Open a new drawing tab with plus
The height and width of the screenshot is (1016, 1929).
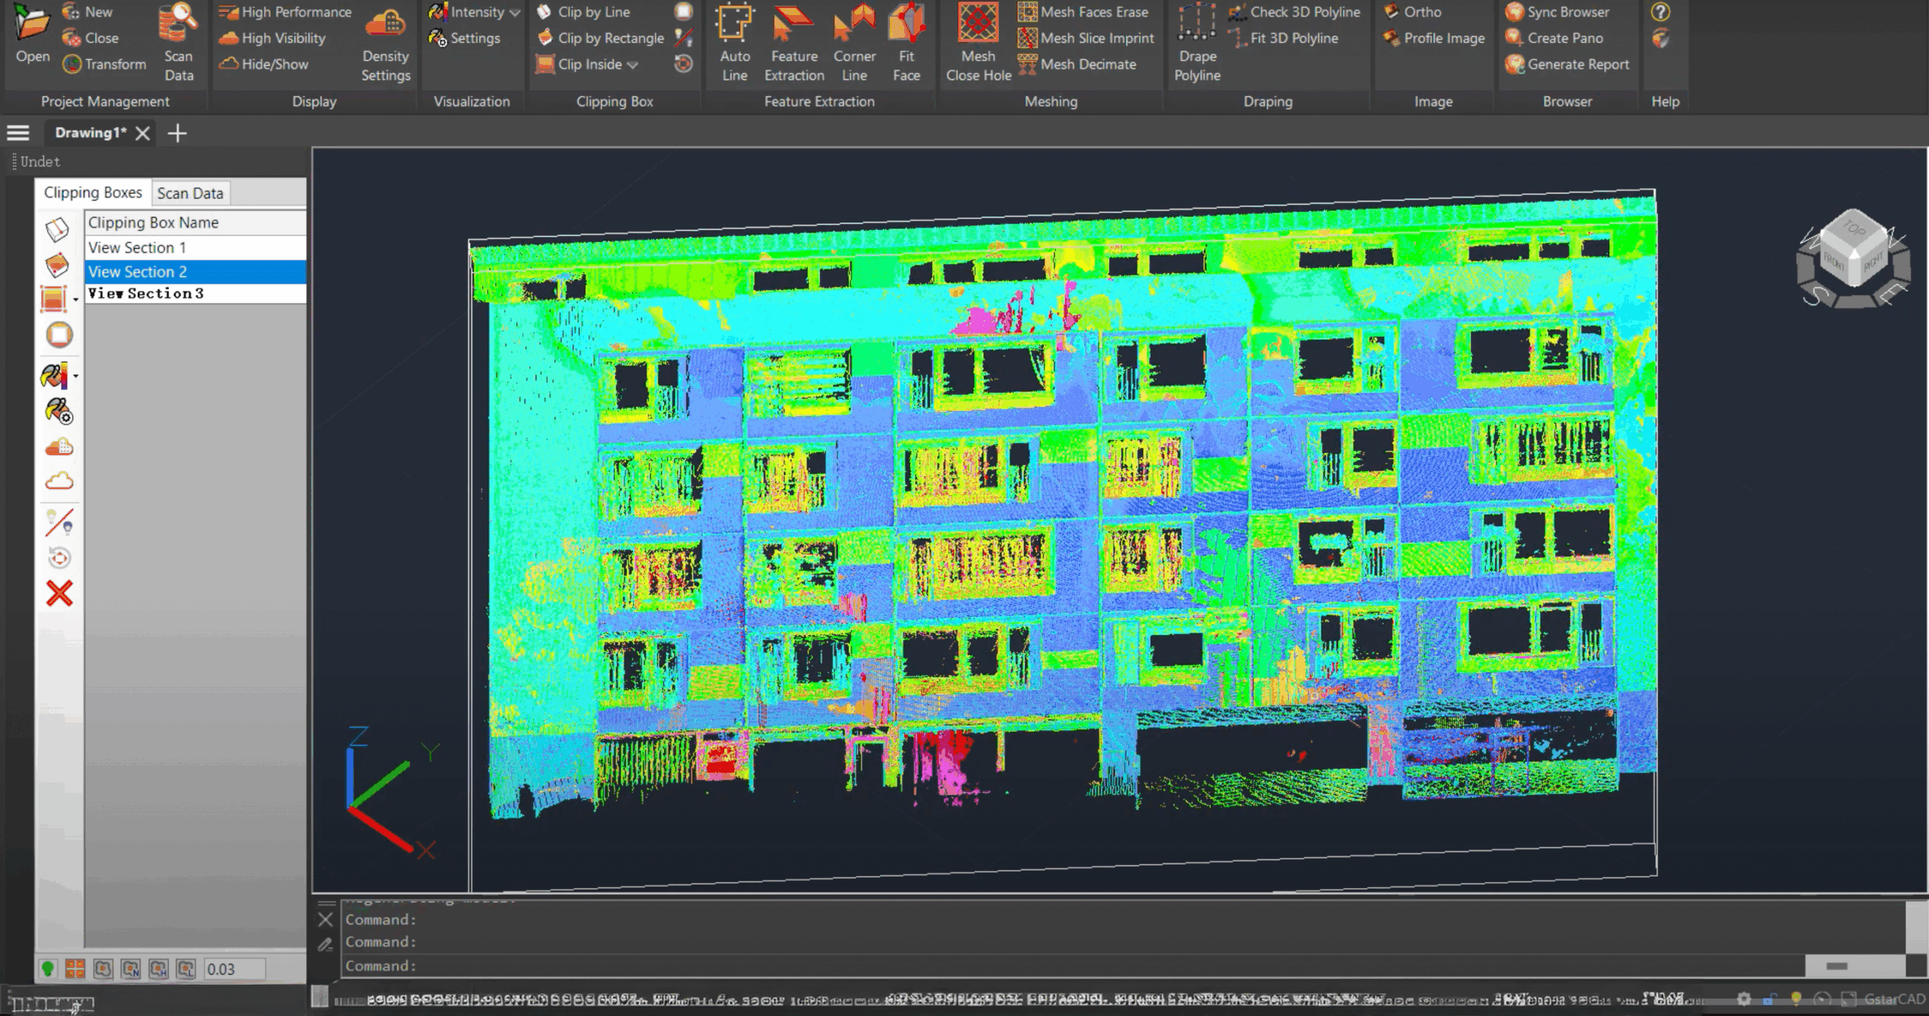tap(177, 133)
